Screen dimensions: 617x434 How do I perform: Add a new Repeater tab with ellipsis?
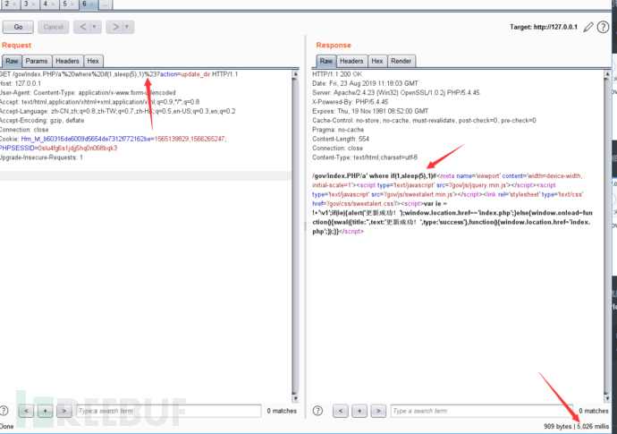click(x=105, y=4)
